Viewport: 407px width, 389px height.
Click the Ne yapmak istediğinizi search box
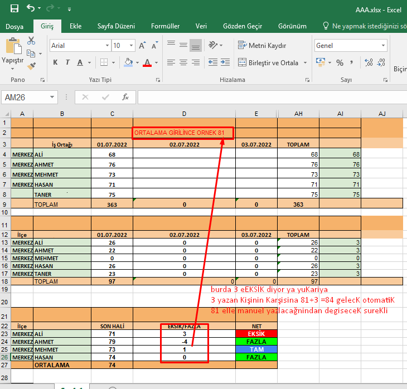[364, 26]
